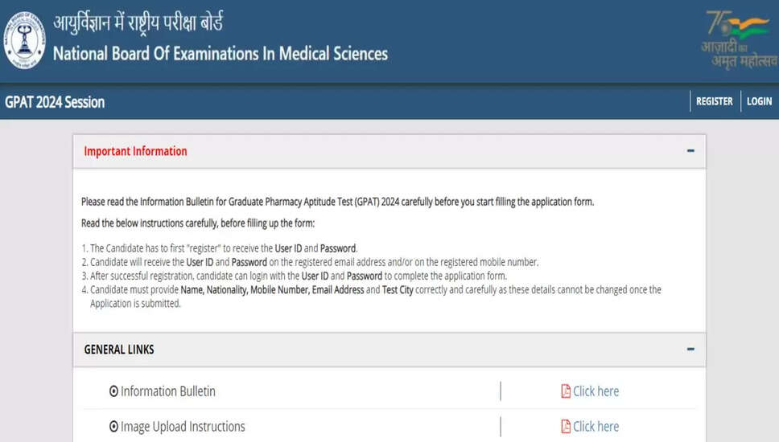Click the GPAT 2024 Session title
This screenshot has height=442, width=779.
pyautogui.click(x=55, y=102)
